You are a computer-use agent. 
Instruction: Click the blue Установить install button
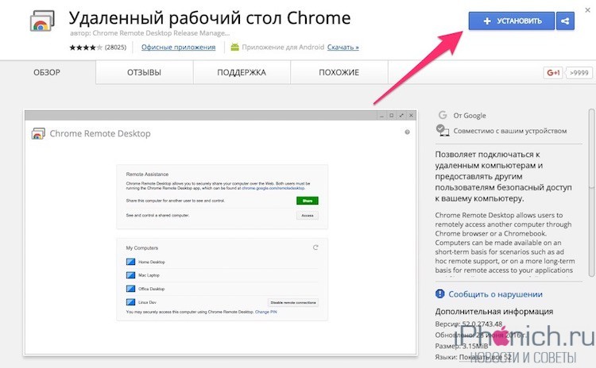coord(512,21)
